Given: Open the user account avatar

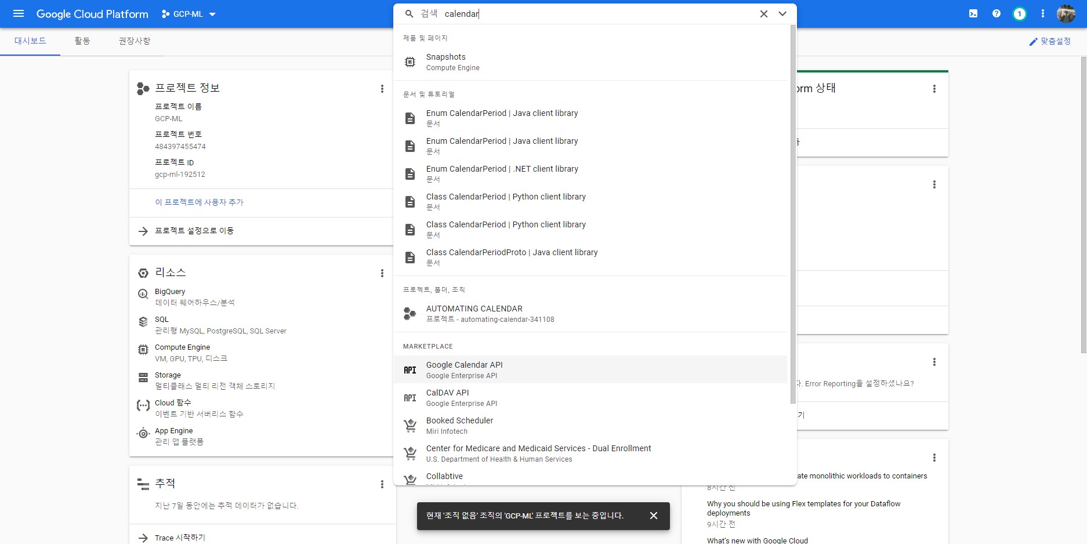Looking at the screenshot, I should tap(1066, 14).
